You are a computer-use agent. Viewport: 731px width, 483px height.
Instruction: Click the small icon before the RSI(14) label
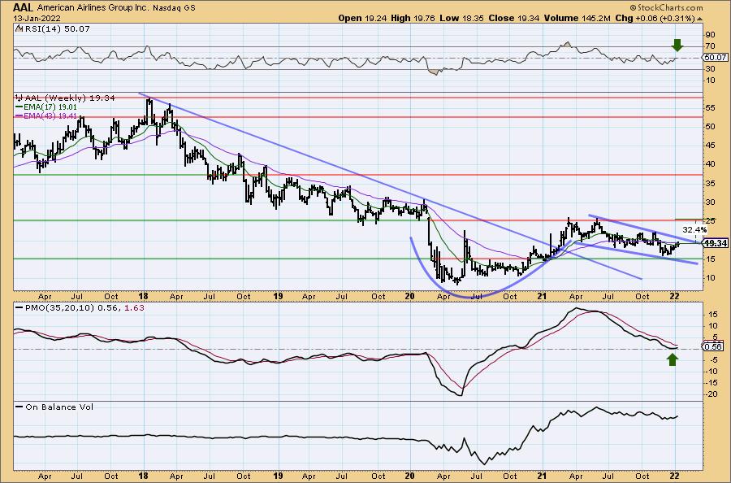click(18, 28)
